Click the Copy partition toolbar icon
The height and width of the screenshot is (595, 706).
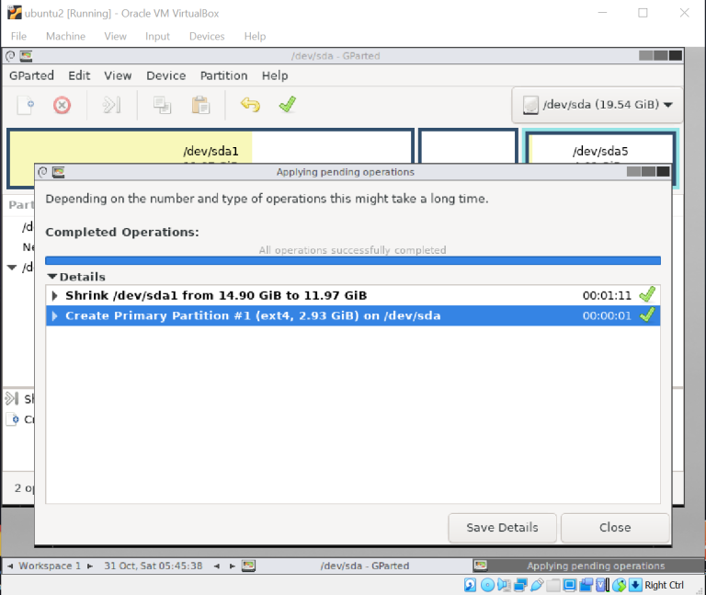(162, 105)
